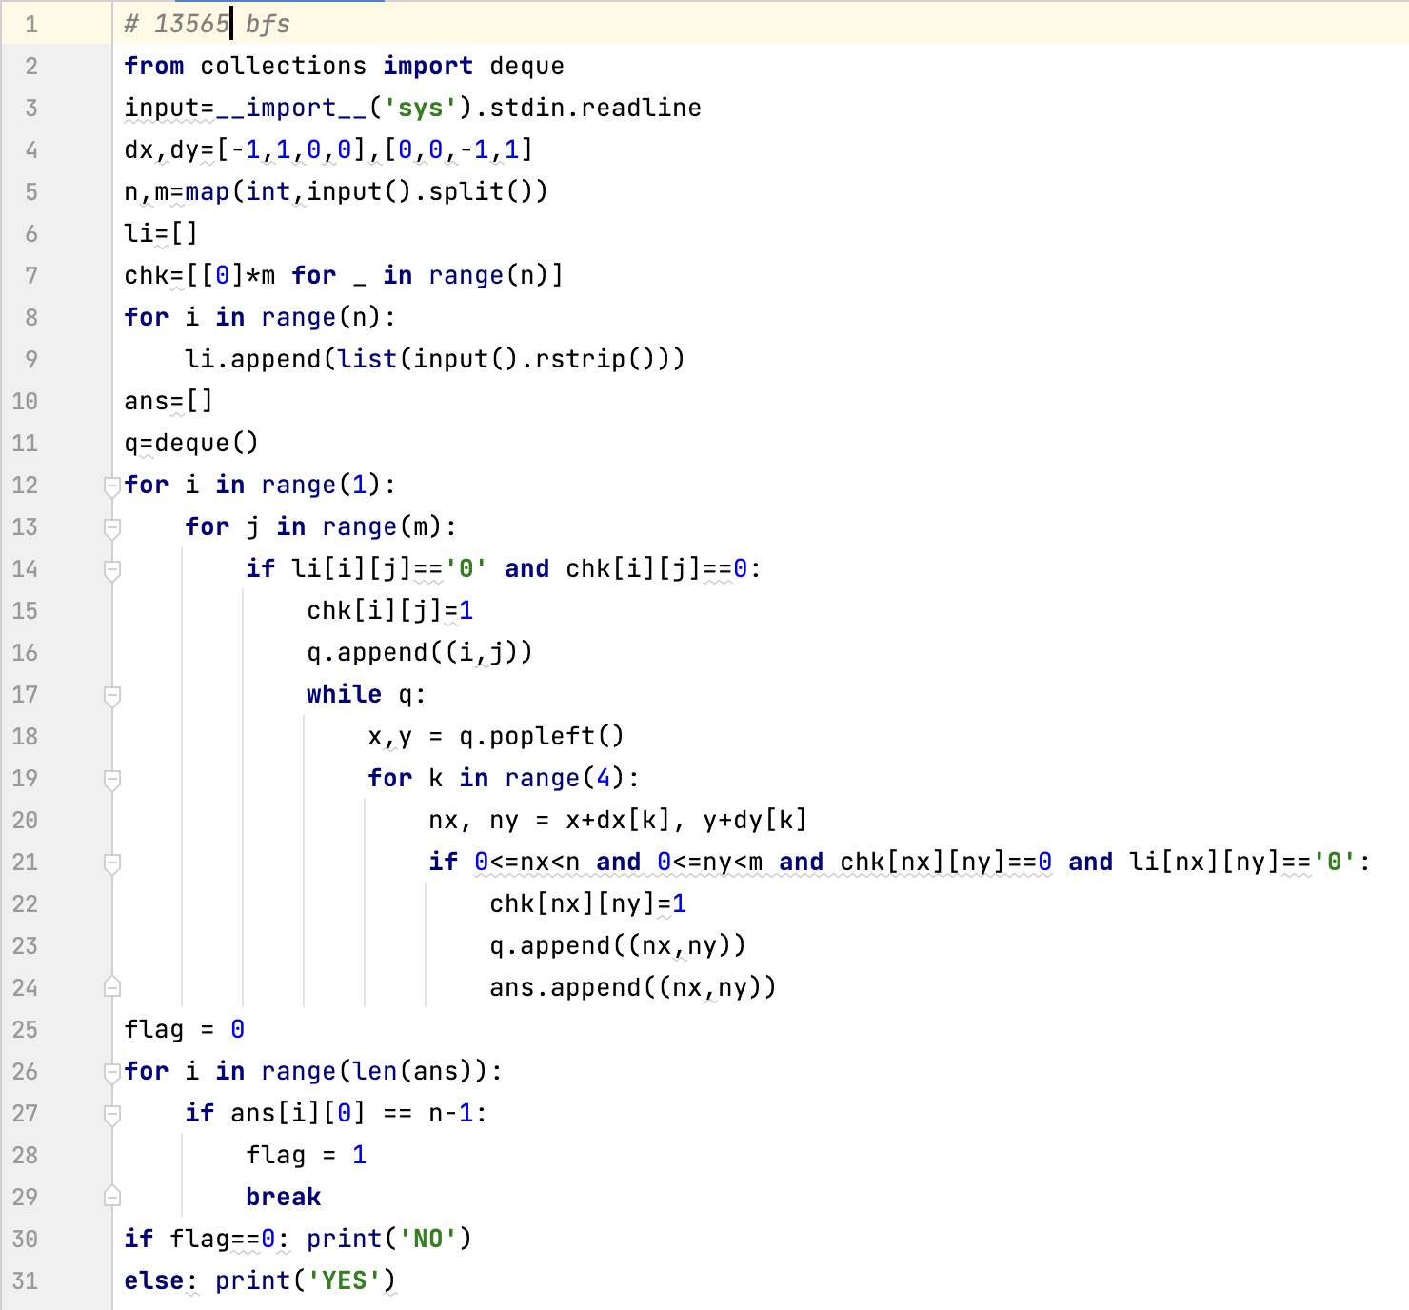Click 'flag = 1' on line 28
This screenshot has width=1409, height=1310.
[307, 1155]
